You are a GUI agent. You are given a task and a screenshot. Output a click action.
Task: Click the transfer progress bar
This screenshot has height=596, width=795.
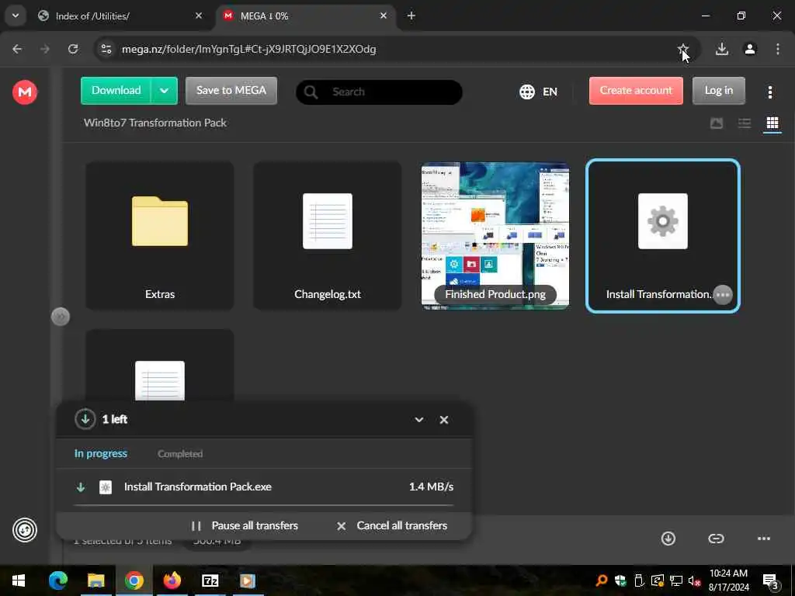click(x=264, y=504)
